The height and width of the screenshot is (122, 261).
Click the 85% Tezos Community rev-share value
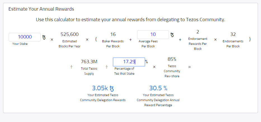pos(172,59)
